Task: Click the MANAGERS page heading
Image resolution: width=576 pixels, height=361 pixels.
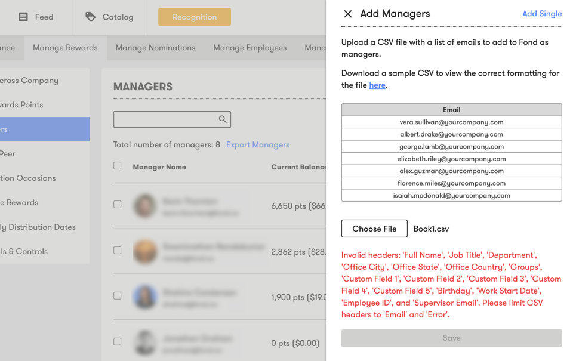Action: 143,87
